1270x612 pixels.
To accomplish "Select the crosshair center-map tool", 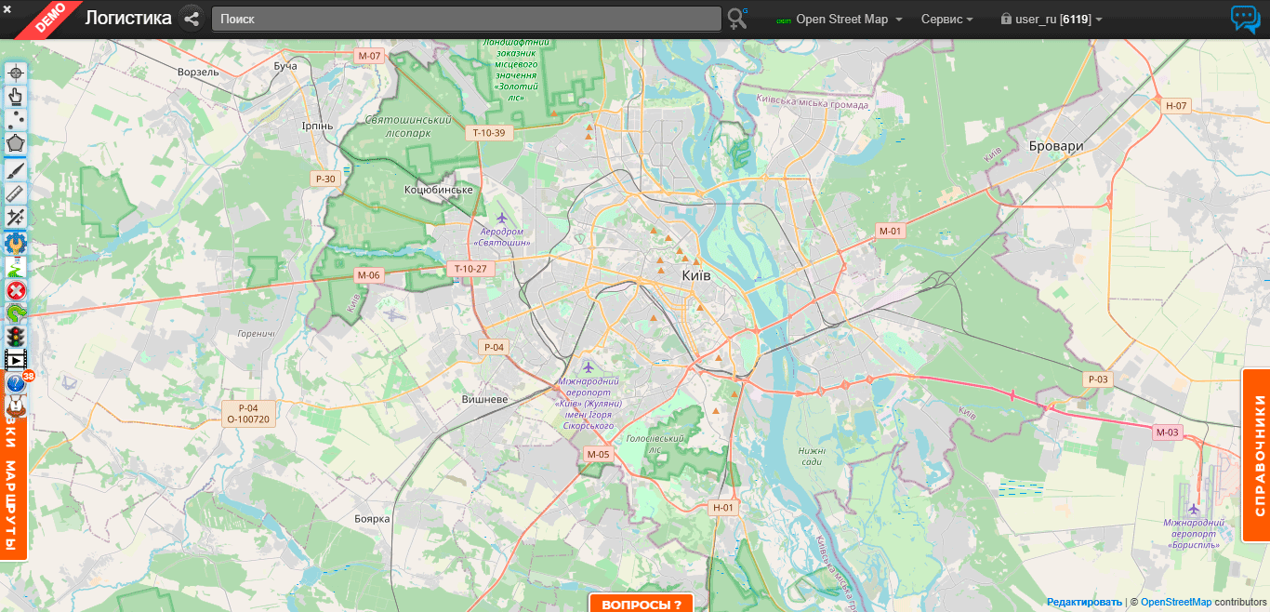I will (16, 73).
